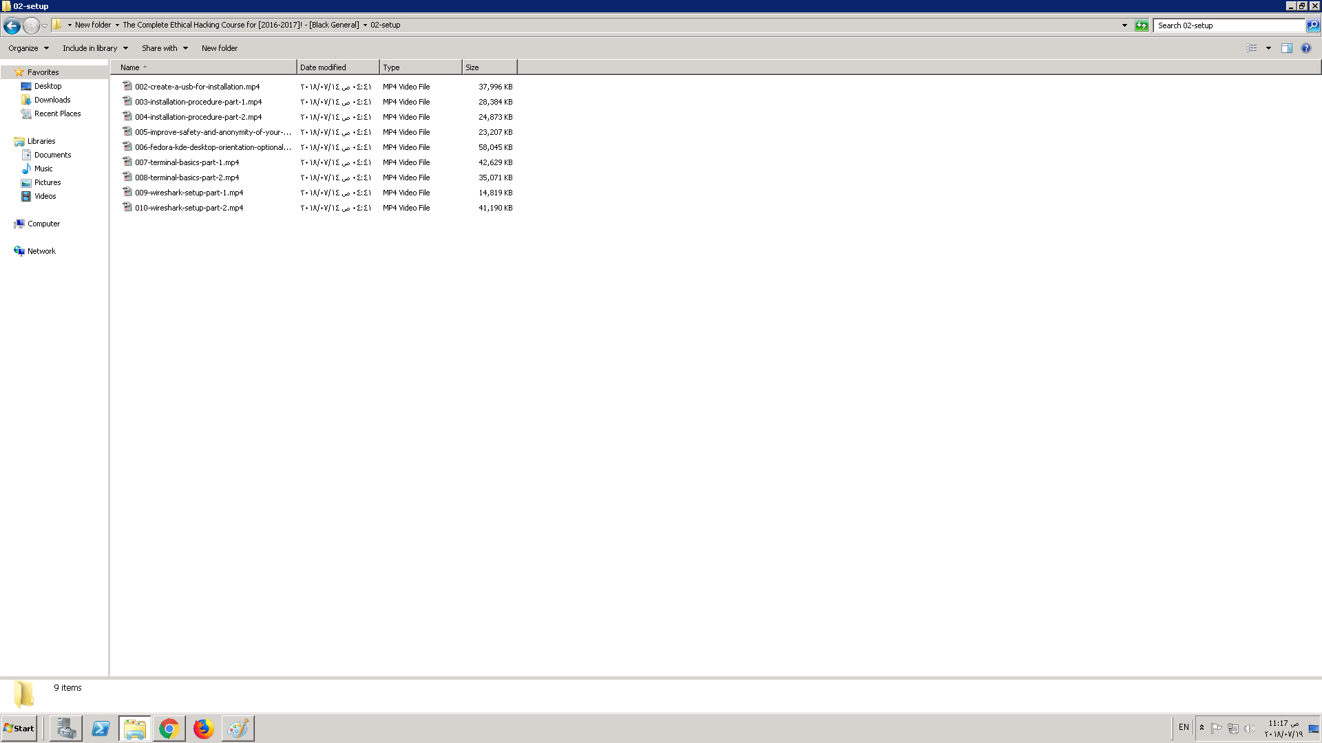Image resolution: width=1322 pixels, height=743 pixels.
Task: Open Include in library menu
Action: point(95,48)
